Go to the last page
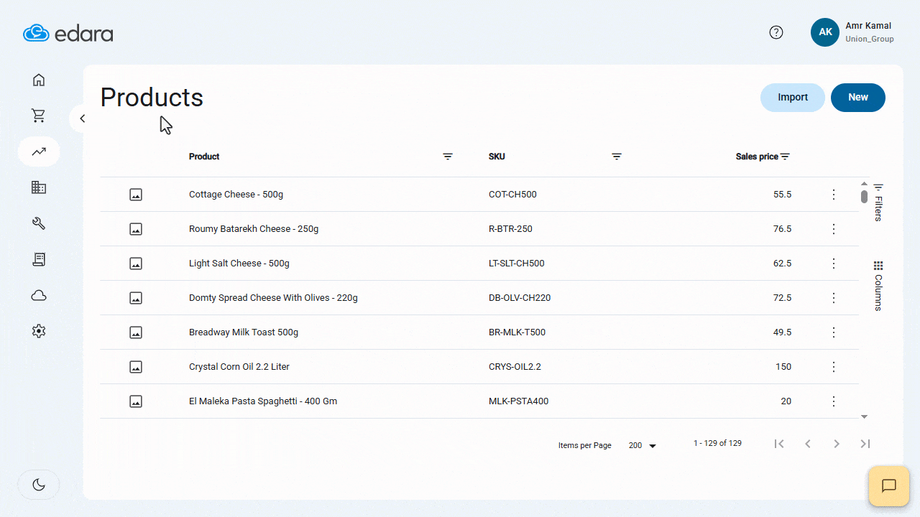This screenshot has height=517, width=920. click(865, 444)
